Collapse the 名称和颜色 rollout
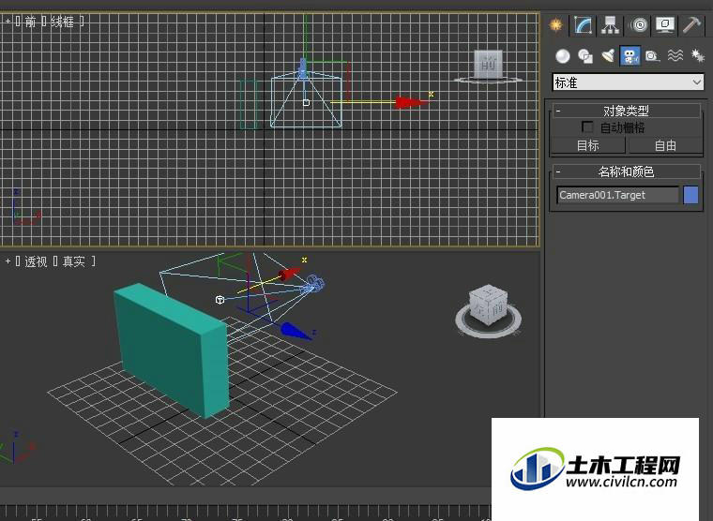Screen dimensions: 713x521 click(x=626, y=171)
